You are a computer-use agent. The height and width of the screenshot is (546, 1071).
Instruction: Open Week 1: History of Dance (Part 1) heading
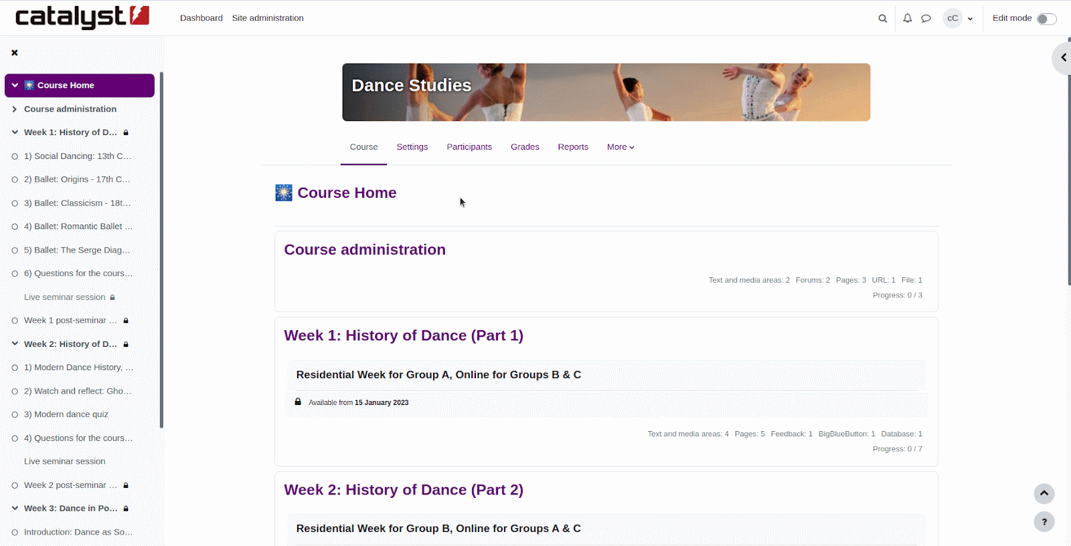point(404,335)
